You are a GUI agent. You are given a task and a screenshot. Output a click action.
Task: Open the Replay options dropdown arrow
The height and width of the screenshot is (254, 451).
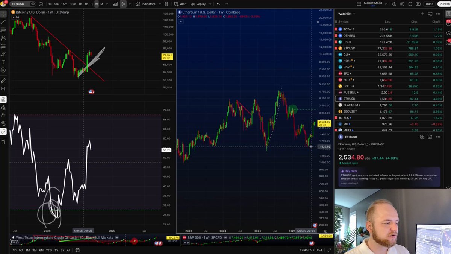[x=209, y=4]
